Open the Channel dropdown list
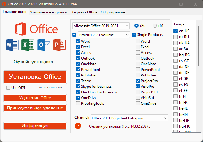Image resolution: width=203 pixels, height=142 pixels. [129, 118]
